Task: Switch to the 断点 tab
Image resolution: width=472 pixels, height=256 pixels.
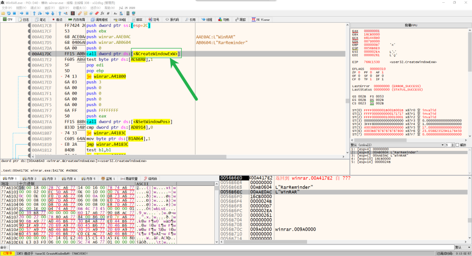Action: coord(57,20)
